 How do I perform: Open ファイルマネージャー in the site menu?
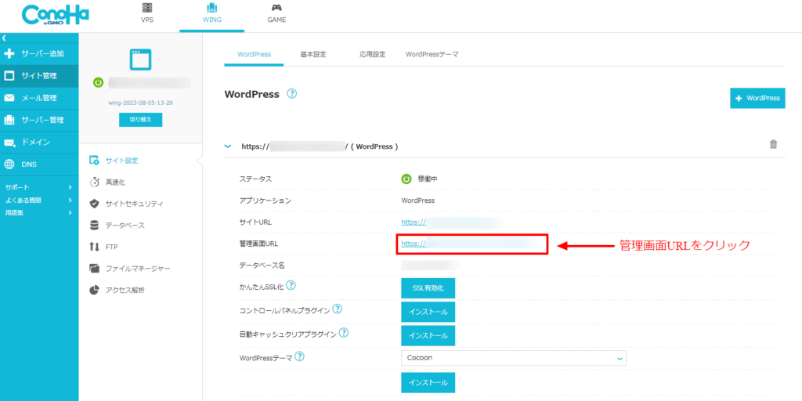(x=138, y=269)
